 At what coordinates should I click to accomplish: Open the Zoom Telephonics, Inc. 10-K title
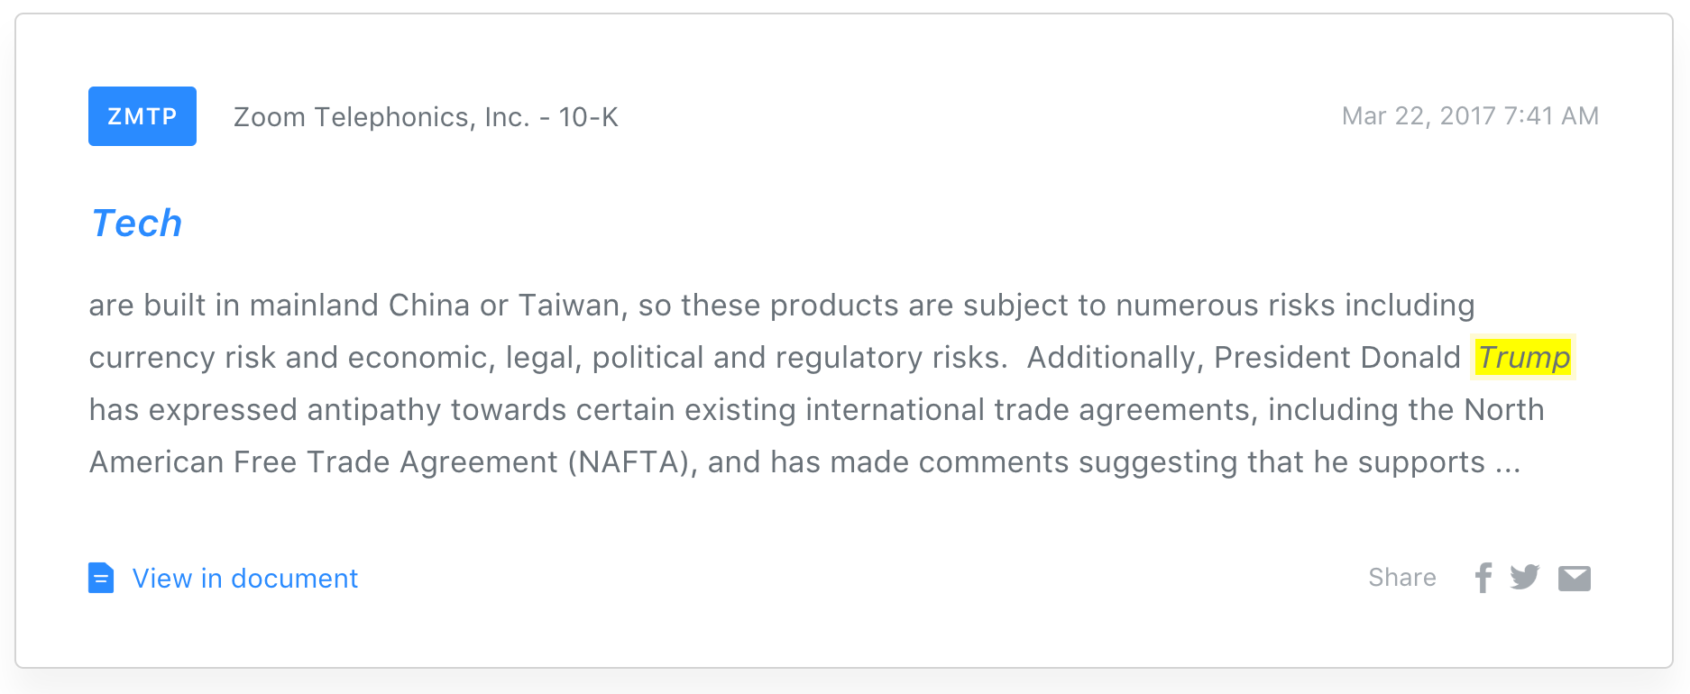426,117
